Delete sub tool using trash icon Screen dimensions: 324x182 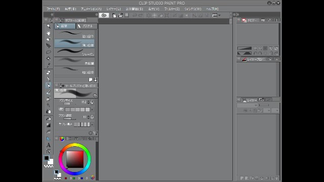tap(95, 80)
